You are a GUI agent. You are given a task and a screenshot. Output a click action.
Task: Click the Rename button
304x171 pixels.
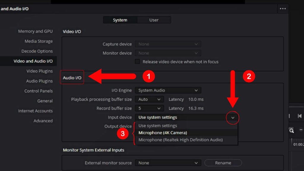pyautogui.click(x=223, y=163)
